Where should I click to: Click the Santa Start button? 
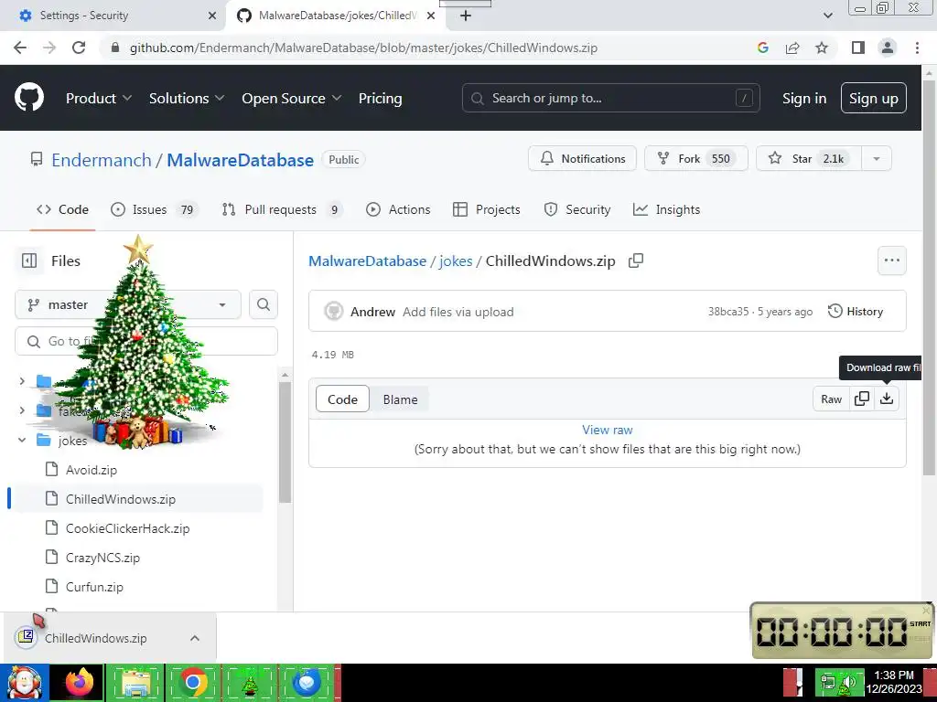tap(24, 682)
